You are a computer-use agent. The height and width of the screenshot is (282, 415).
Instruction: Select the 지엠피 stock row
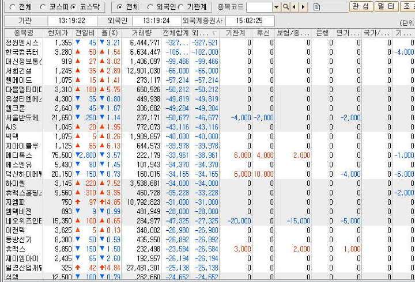[210, 202]
